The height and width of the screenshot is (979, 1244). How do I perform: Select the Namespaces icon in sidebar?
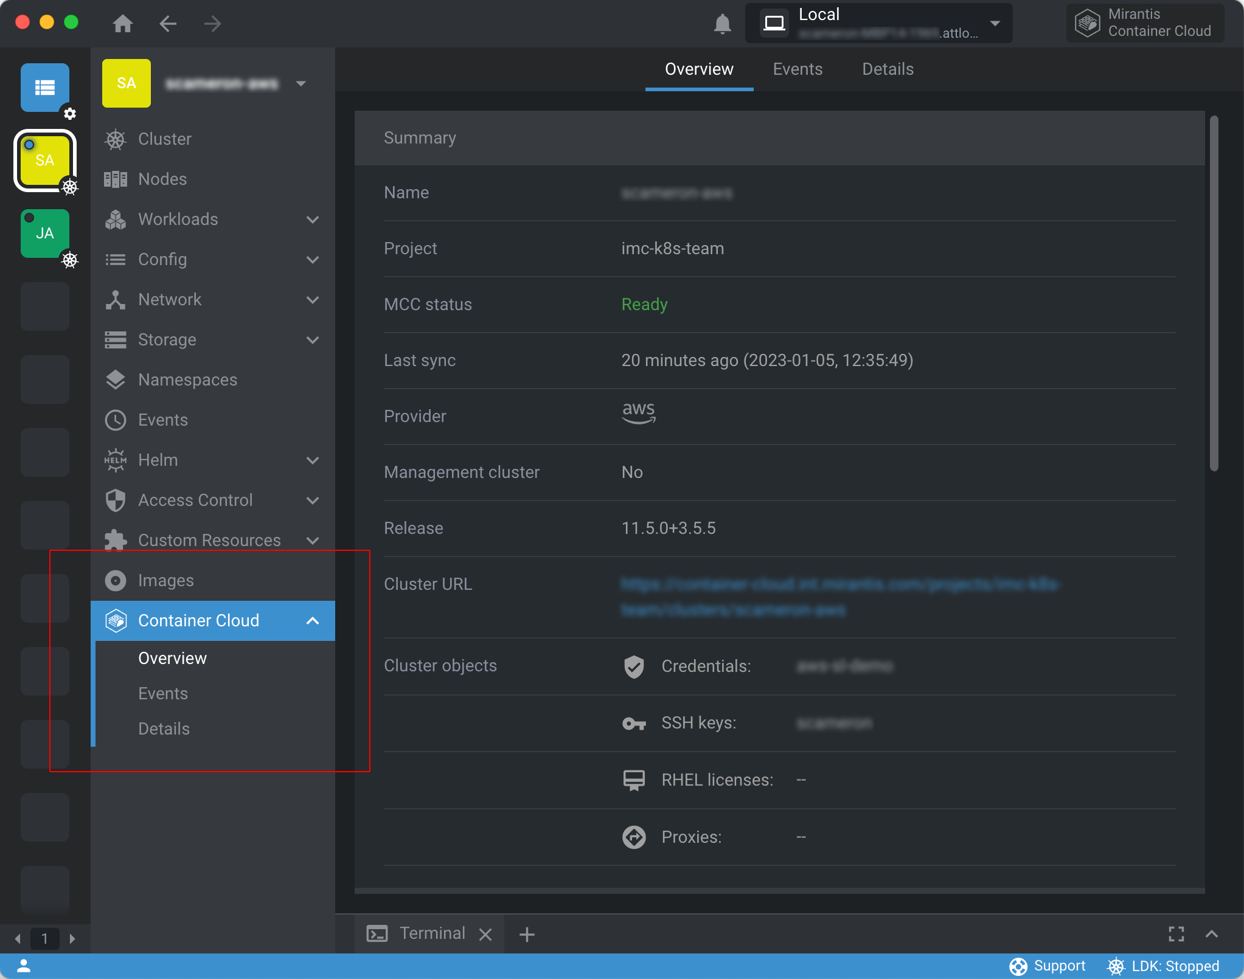pyautogui.click(x=116, y=379)
